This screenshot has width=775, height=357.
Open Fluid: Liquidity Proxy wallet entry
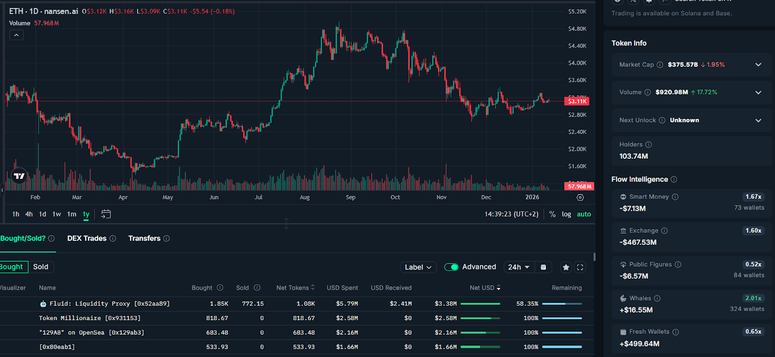[x=109, y=304]
